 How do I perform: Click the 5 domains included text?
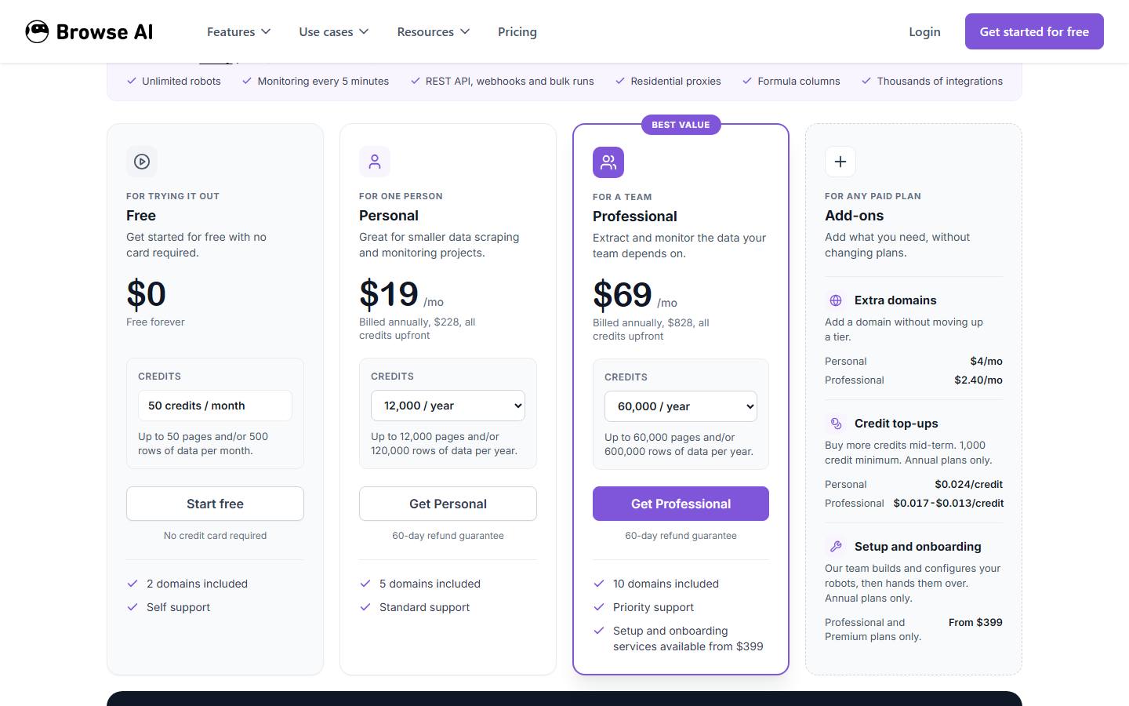(430, 584)
